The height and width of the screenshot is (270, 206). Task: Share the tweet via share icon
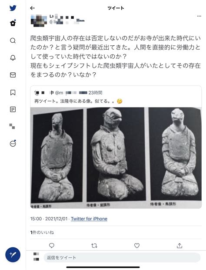[x=179, y=246]
